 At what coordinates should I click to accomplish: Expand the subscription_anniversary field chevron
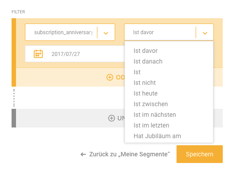[x=106, y=33]
